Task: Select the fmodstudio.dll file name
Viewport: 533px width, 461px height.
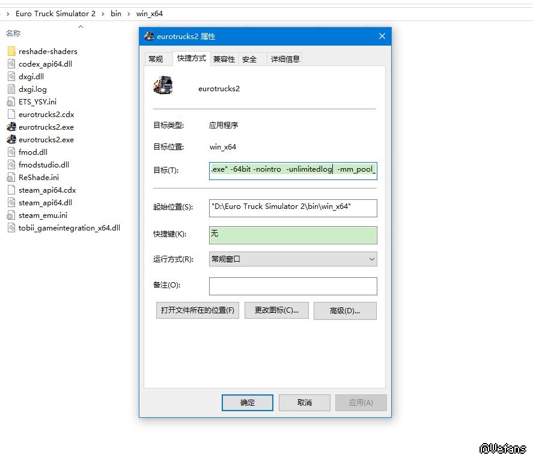Action: [x=44, y=164]
